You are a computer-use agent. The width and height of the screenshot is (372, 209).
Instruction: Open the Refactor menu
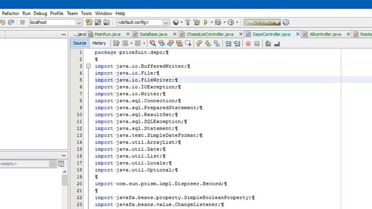10,13
